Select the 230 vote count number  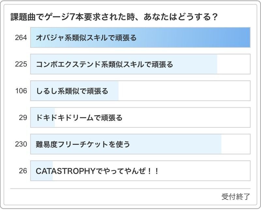pos(21,144)
